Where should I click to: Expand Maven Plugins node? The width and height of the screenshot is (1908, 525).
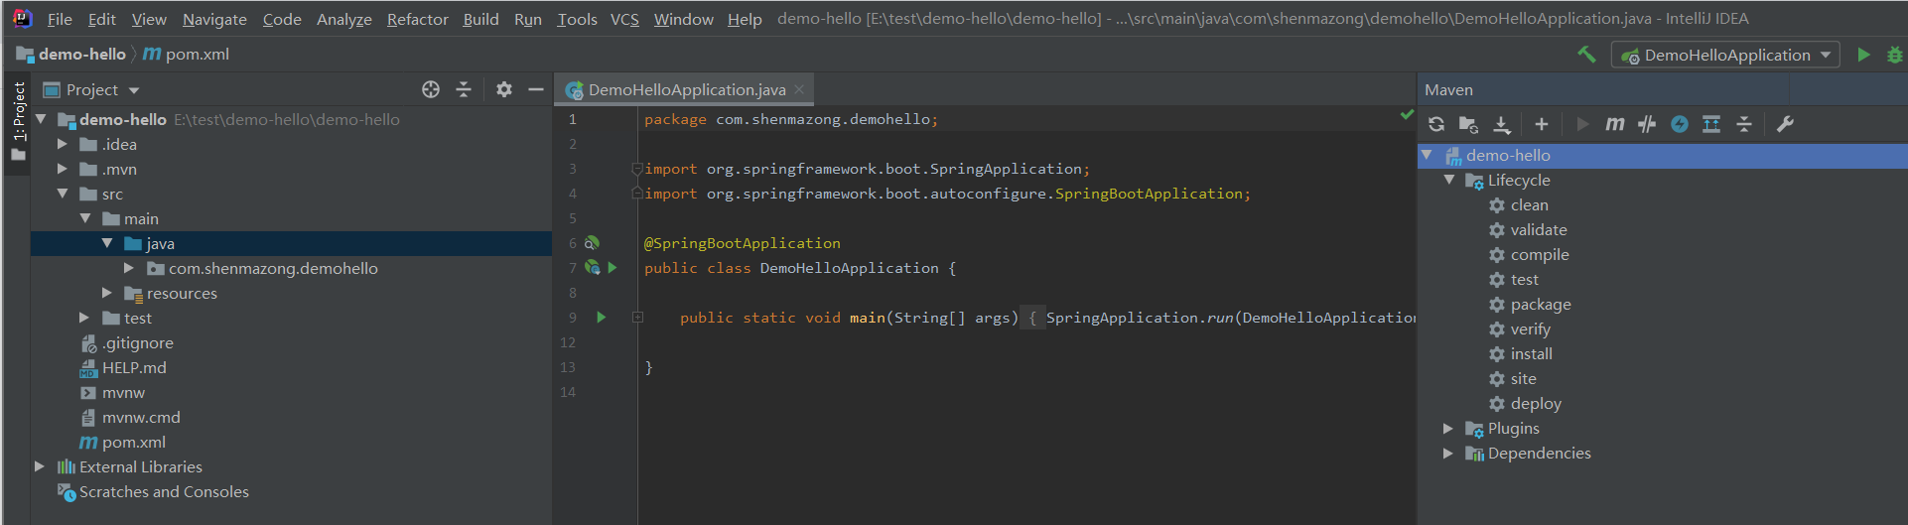pos(1448,428)
